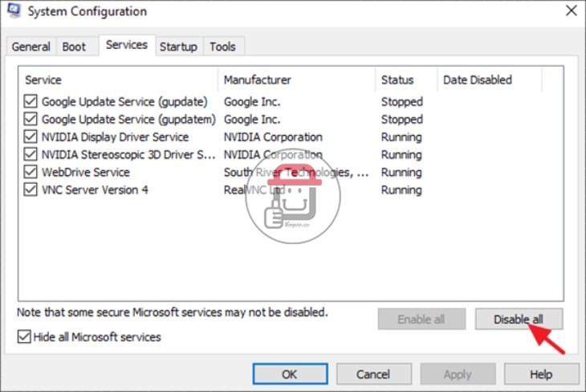Select the WebDrive Service row name
Viewport: 586px width, 392px height.
(x=86, y=172)
